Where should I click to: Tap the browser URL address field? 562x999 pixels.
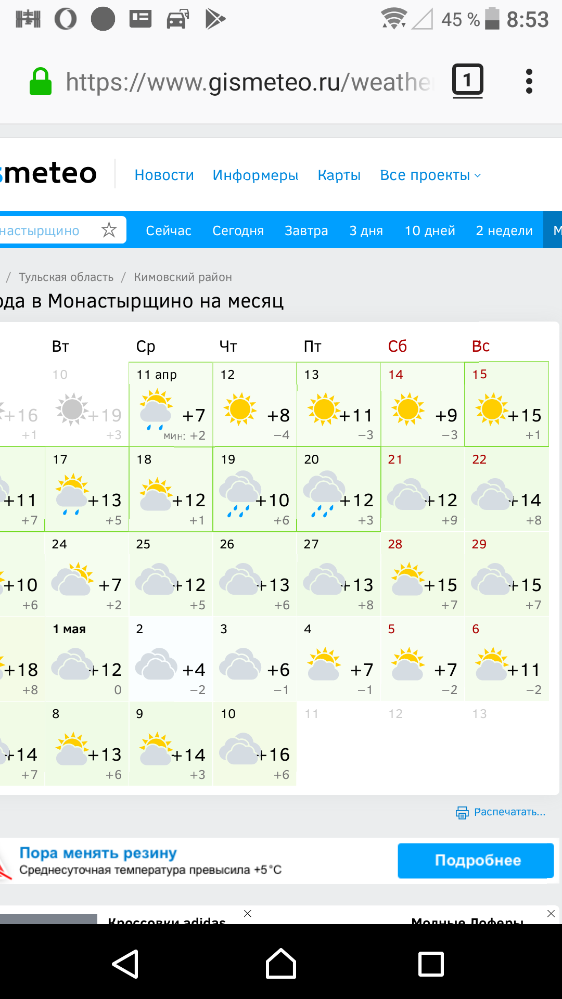250,82
